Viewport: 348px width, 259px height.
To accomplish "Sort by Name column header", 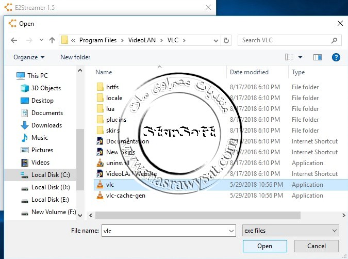I will (104, 72).
